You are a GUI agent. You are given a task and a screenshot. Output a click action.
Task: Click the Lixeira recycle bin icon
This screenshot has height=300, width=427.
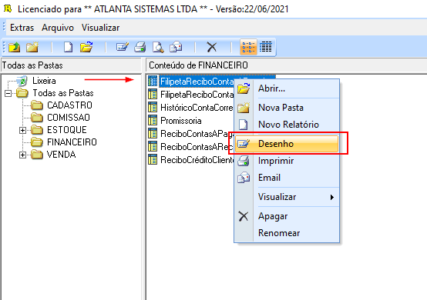coord(22,81)
